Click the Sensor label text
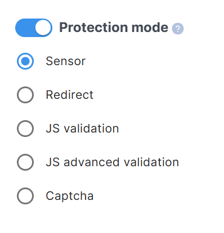Screen dimensions: 224x233 (x=66, y=61)
